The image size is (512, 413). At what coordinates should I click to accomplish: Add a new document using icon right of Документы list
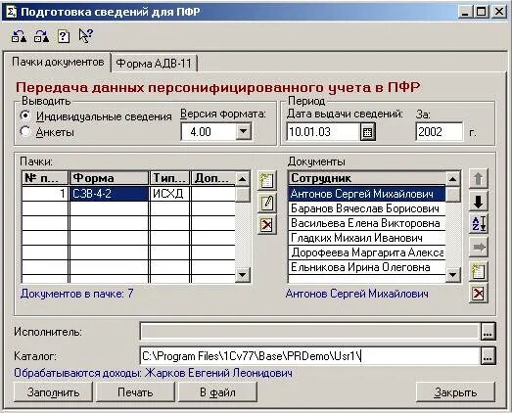(x=479, y=271)
